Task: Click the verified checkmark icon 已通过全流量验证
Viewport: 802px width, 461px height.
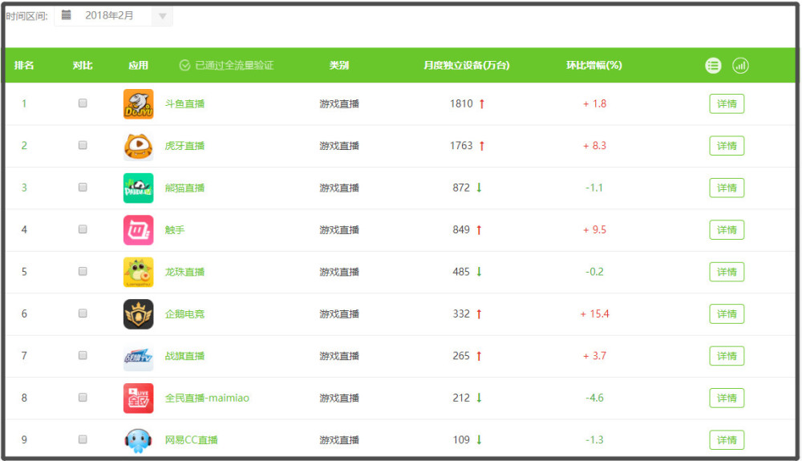Action: coord(184,66)
